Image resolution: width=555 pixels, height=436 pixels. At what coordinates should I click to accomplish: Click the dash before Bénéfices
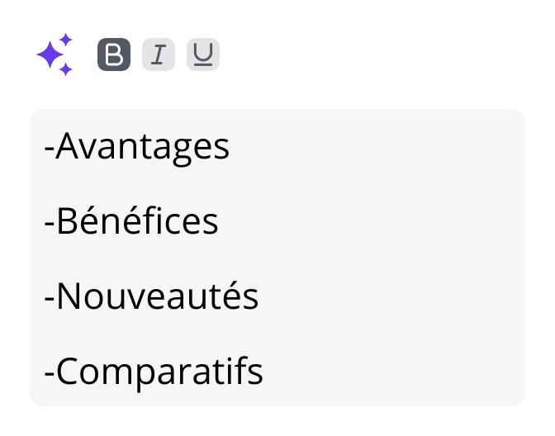coord(50,223)
